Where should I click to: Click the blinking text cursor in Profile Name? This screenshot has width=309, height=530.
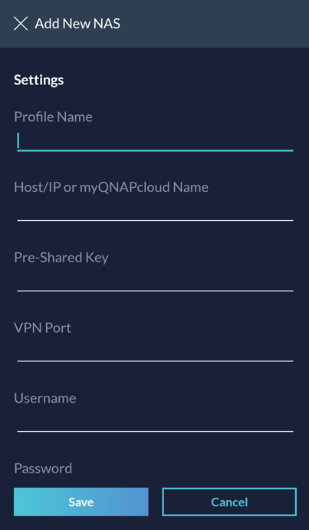pyautogui.click(x=18, y=140)
